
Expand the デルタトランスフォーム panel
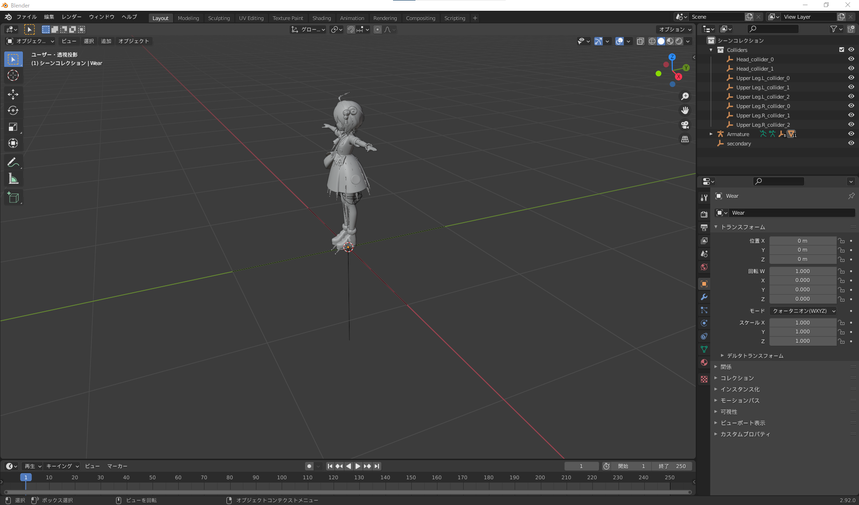point(755,356)
